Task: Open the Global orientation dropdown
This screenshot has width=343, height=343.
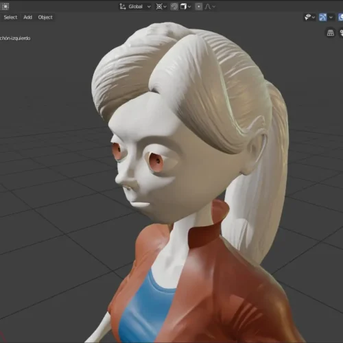Action: pos(135,6)
